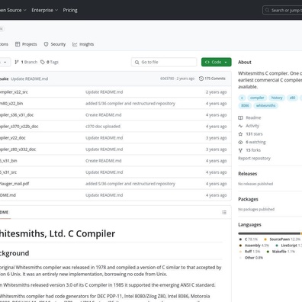302x302 pixels.
Task: Select the README tab
Action: click(x=5, y=212)
